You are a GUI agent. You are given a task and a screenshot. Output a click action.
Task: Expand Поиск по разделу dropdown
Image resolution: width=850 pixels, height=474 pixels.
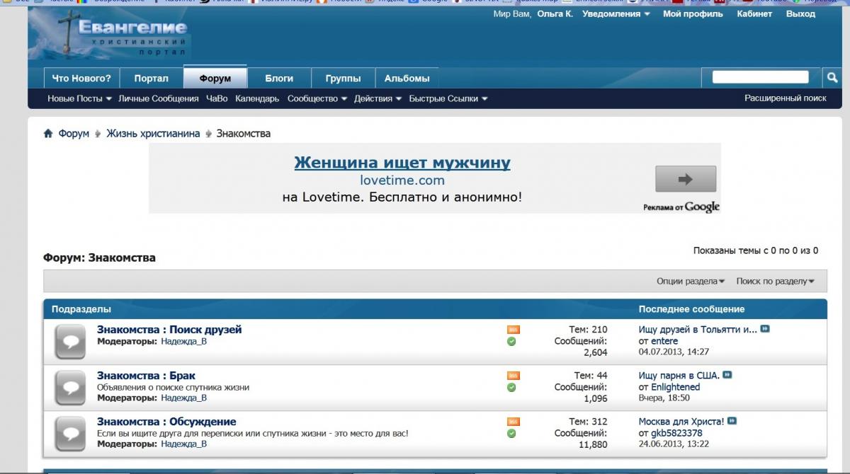[x=775, y=282]
